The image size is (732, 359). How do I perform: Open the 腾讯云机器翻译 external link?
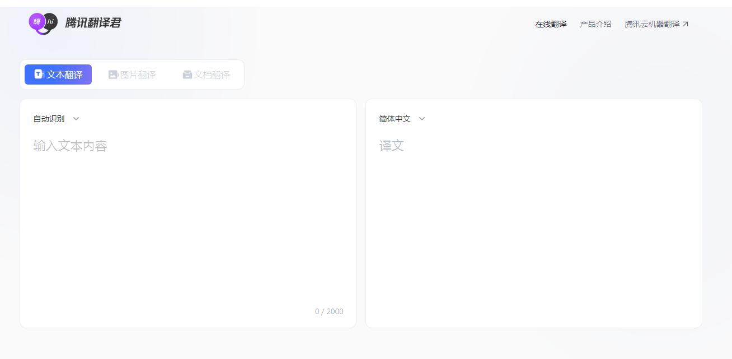(x=652, y=24)
